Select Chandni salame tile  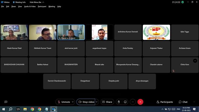click(156, 65)
